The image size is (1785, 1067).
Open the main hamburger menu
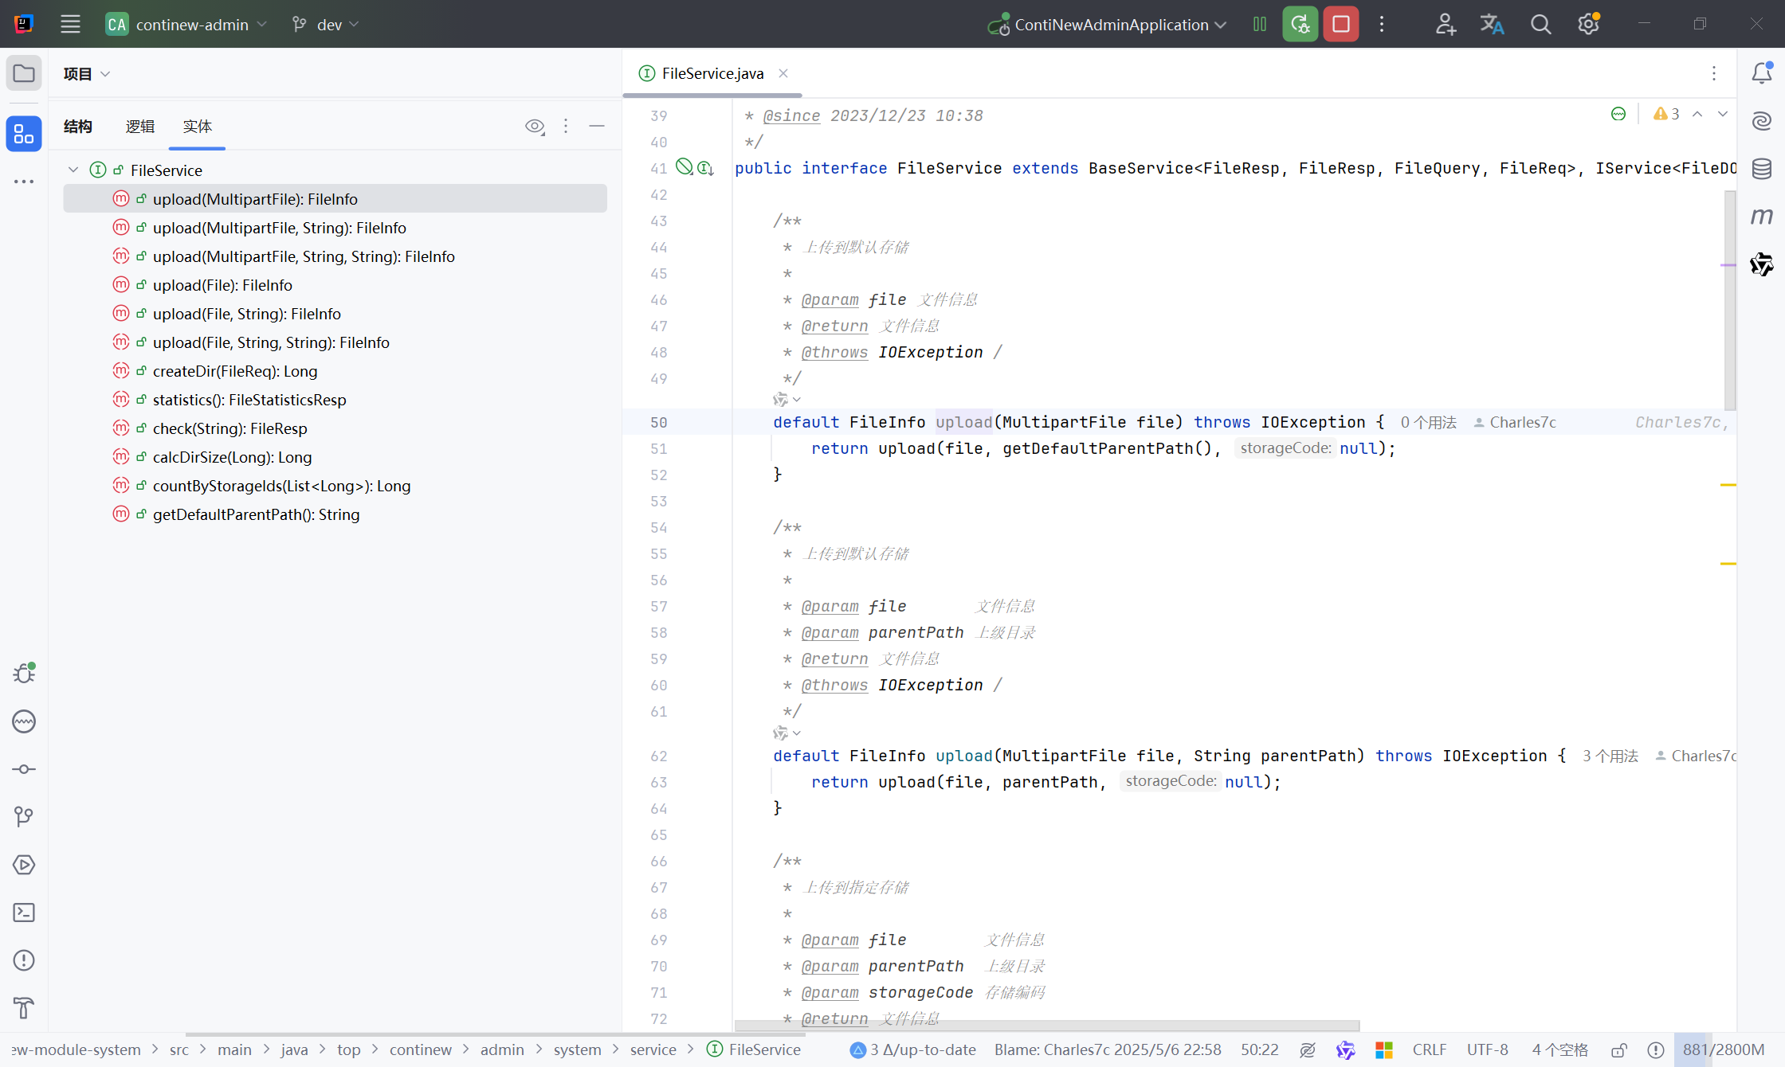point(70,24)
